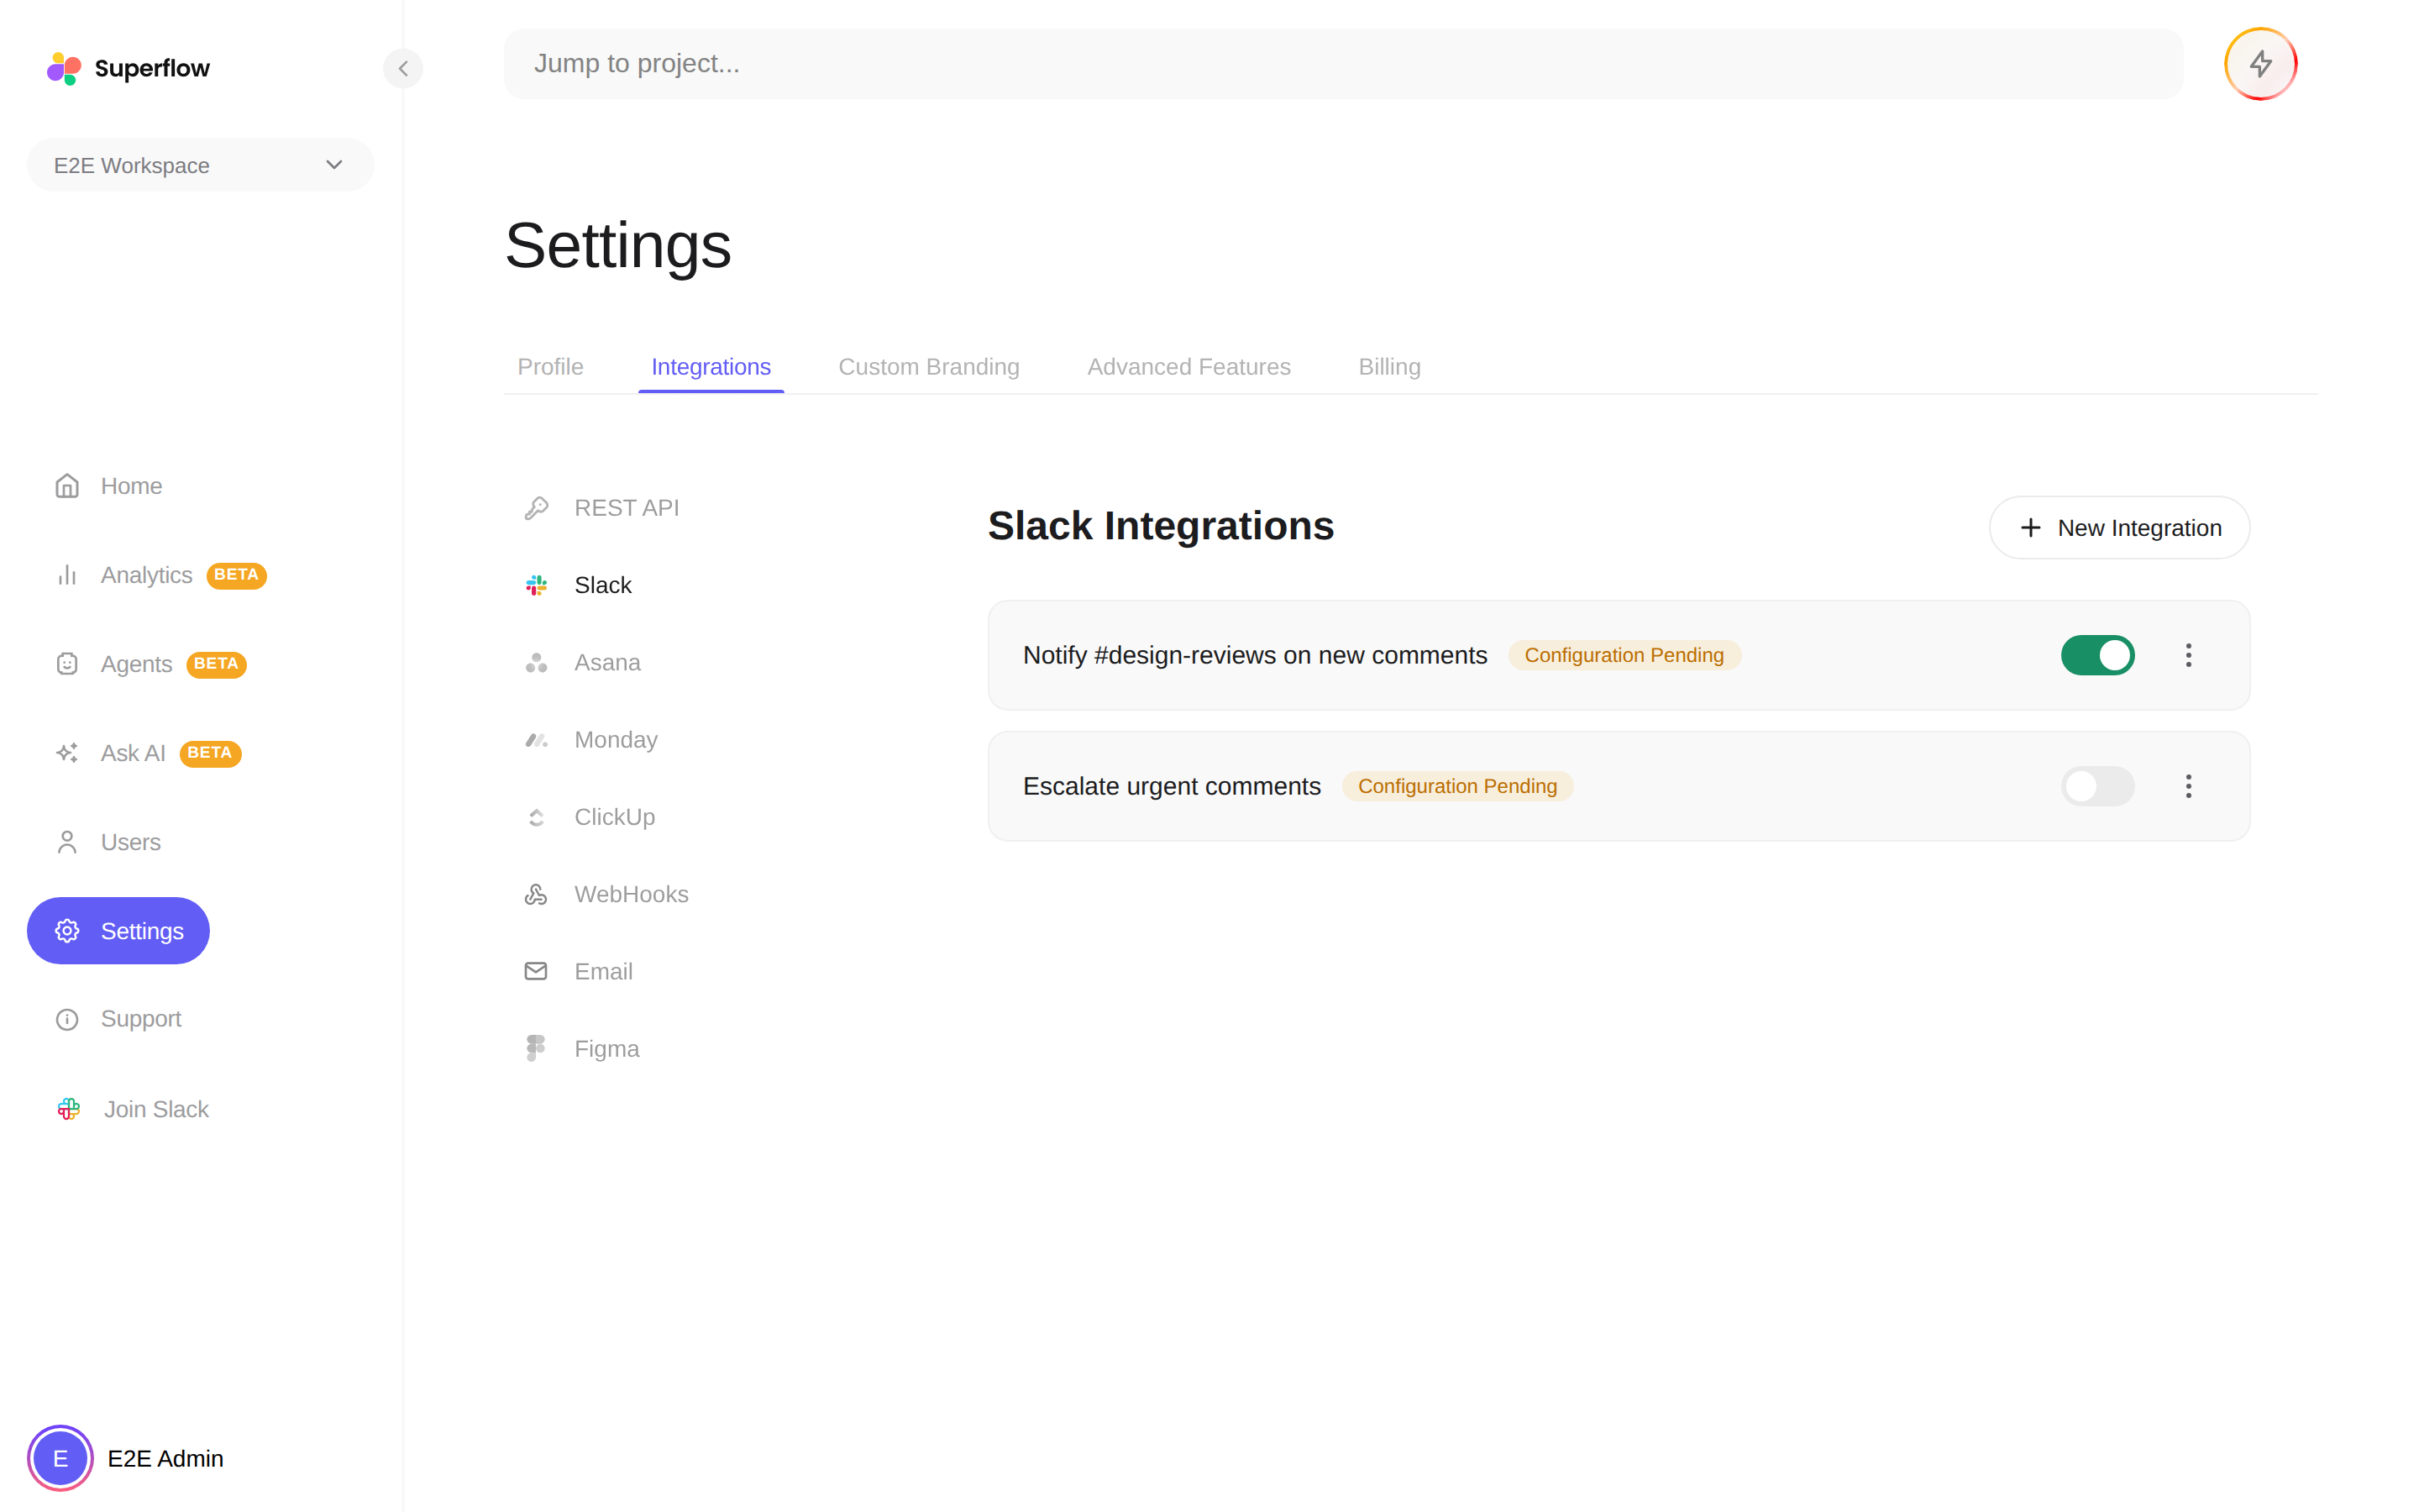The image size is (2419, 1512).
Task: Click the WebHooks icon
Action: pos(536,895)
